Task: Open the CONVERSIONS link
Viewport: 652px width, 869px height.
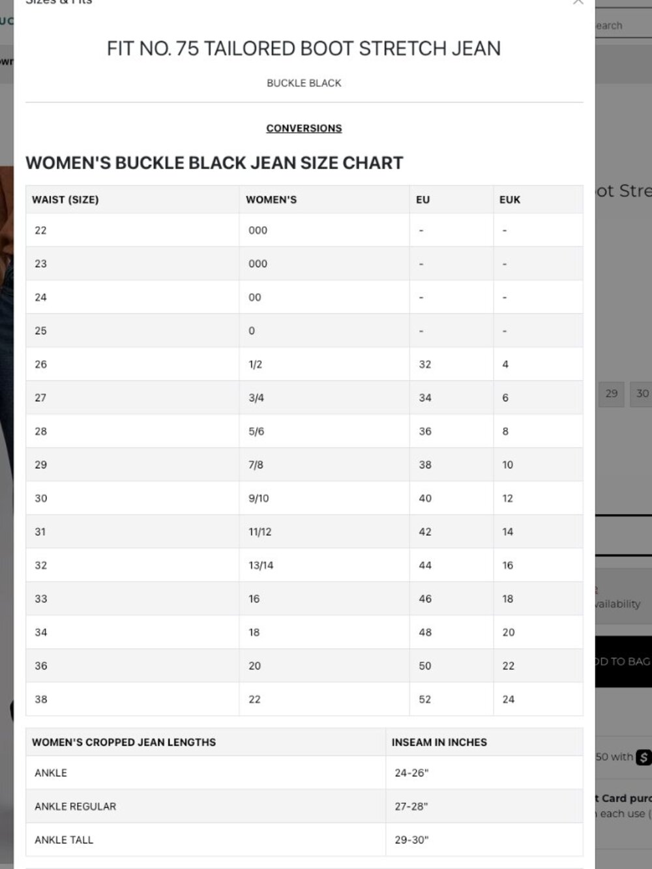Action: tap(304, 128)
